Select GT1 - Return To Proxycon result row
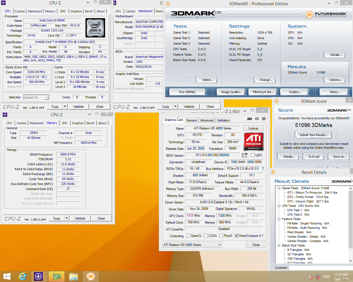Viewport: 353px width, 282px height. [312, 192]
